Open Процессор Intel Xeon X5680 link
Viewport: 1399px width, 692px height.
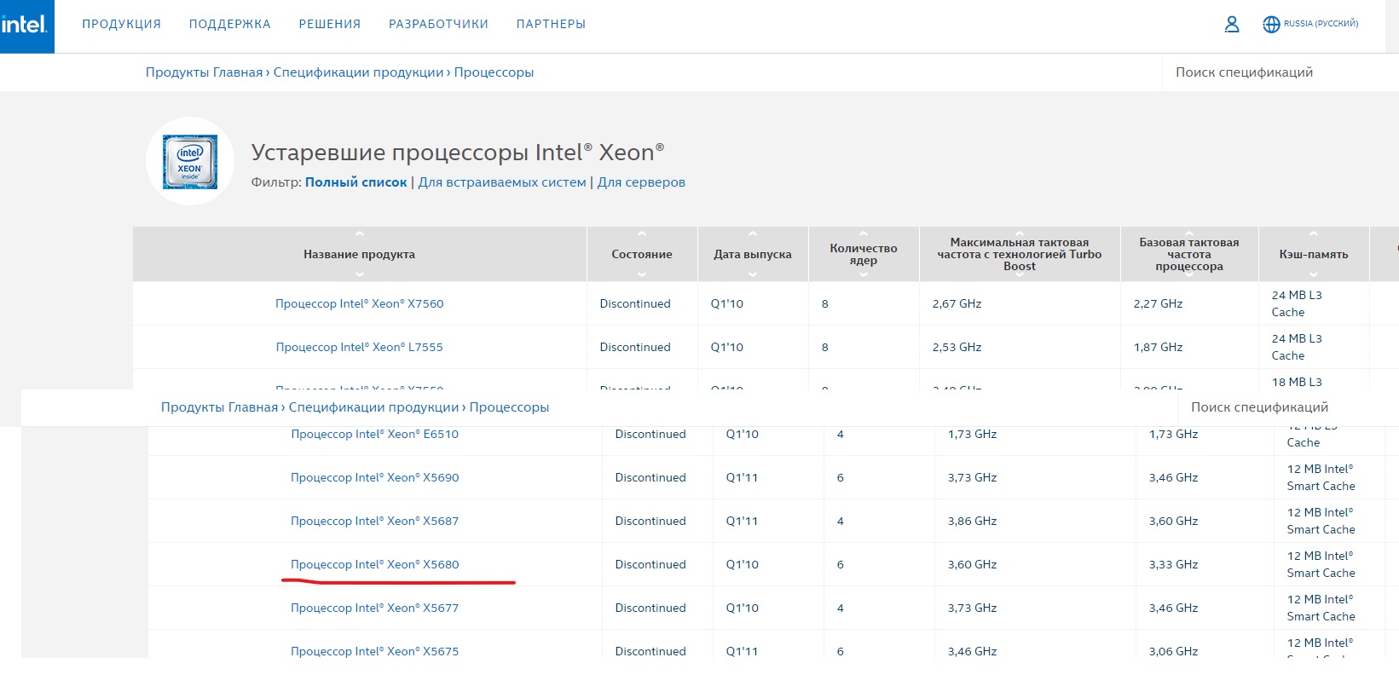coord(374,565)
